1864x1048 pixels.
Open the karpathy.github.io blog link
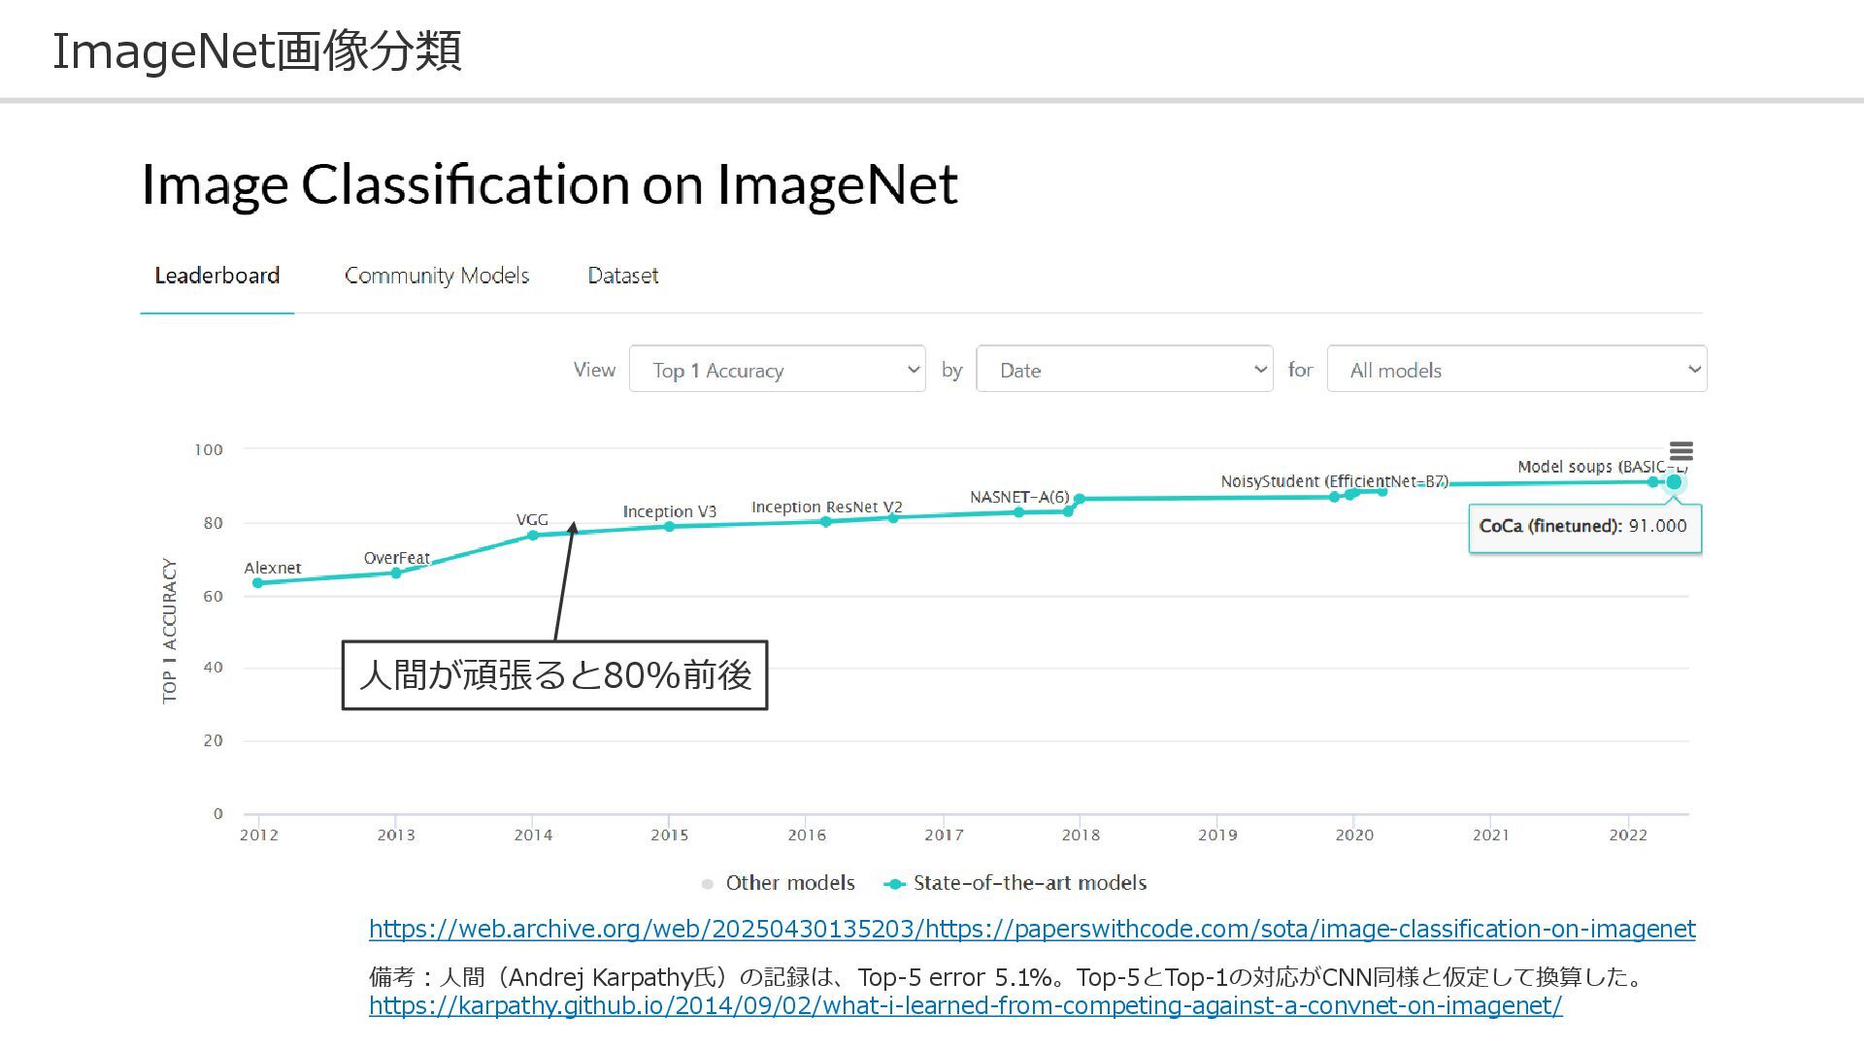[965, 1005]
